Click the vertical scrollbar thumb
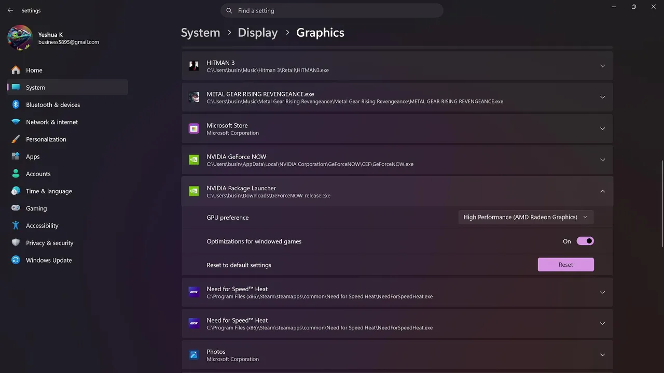This screenshot has width=664, height=373. (x=662, y=205)
